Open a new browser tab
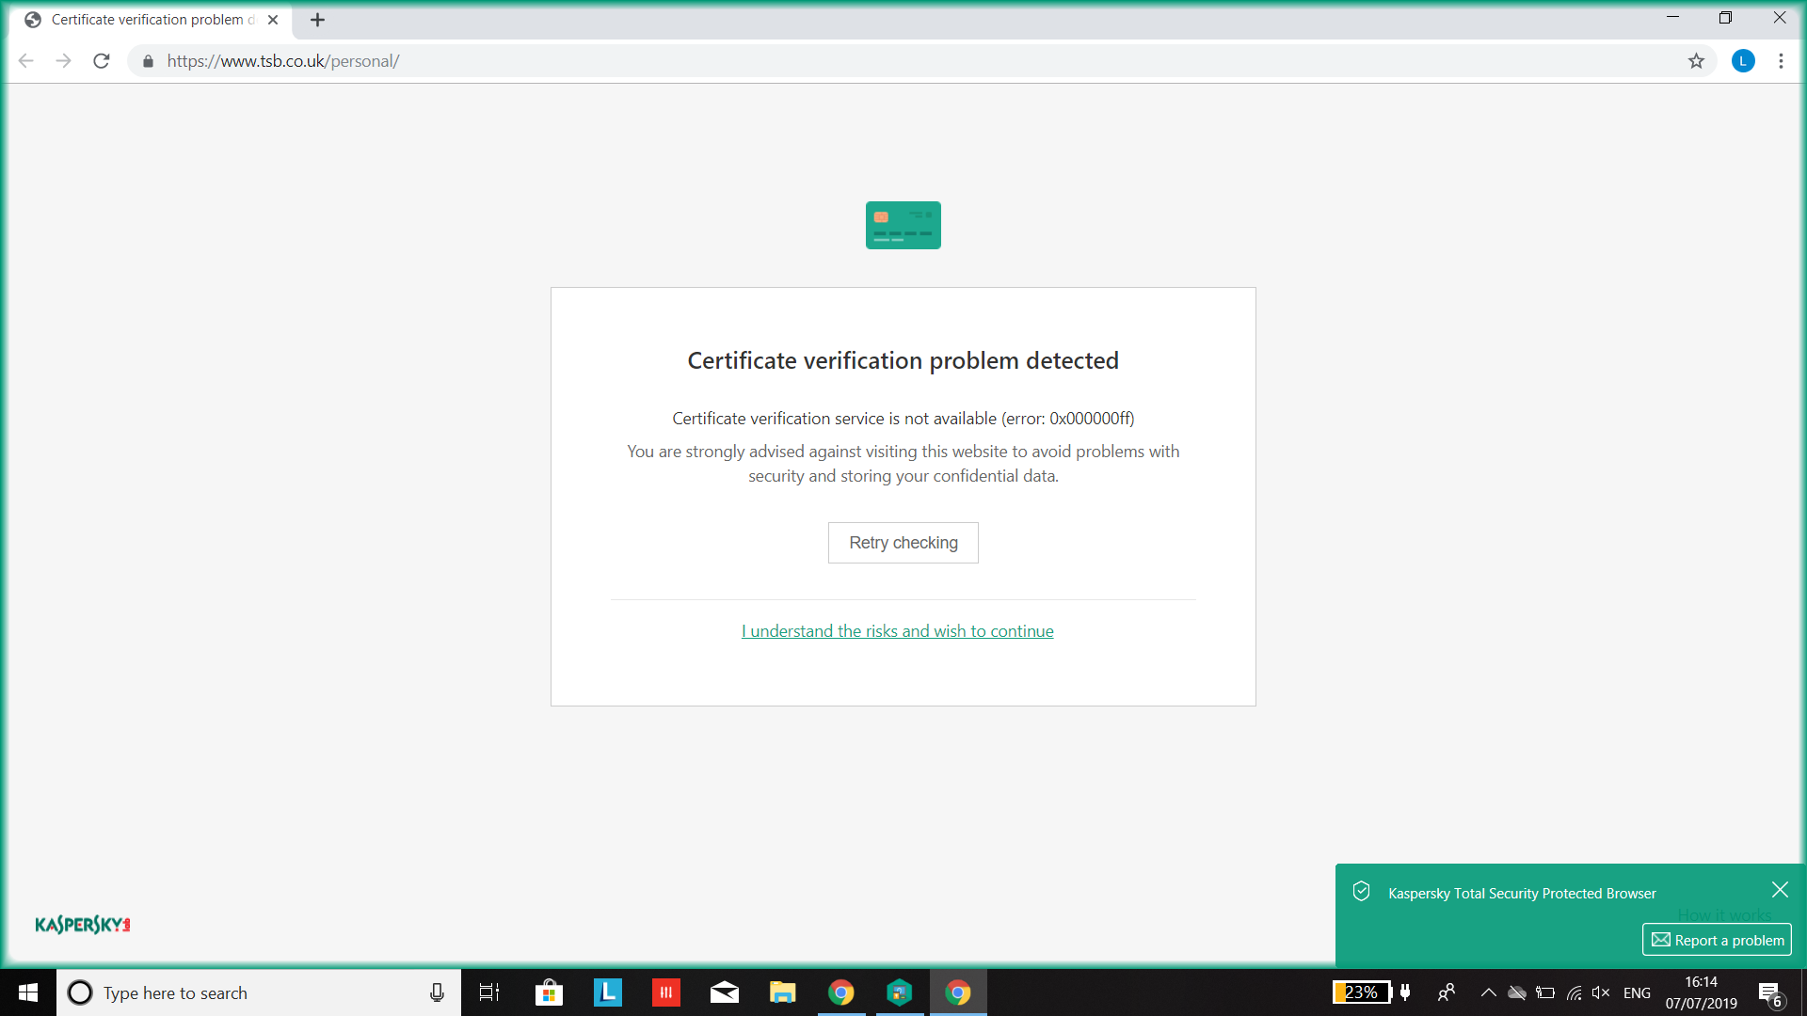The height and width of the screenshot is (1016, 1807). point(317,20)
